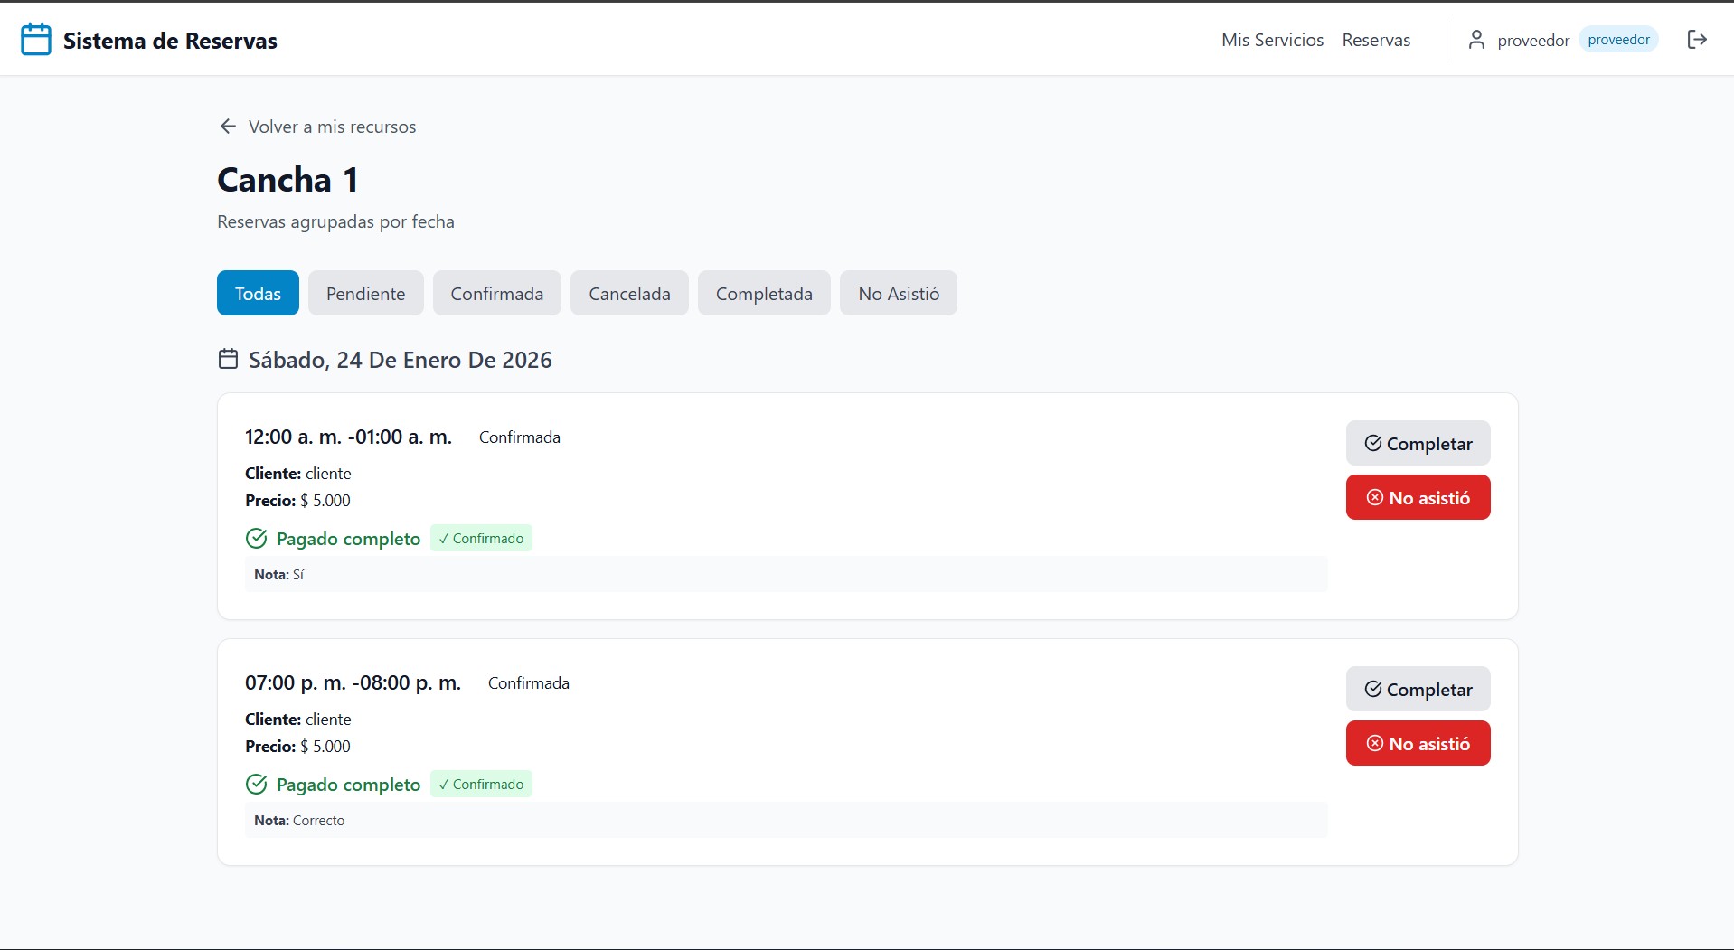Mark 12:00 a. m. reservation as No asistió

point(1418,497)
